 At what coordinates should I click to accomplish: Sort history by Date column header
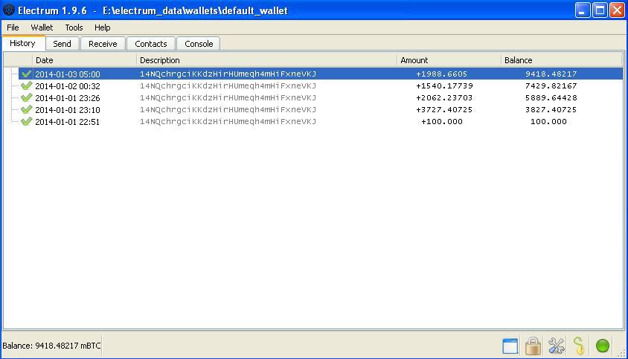tap(84, 60)
